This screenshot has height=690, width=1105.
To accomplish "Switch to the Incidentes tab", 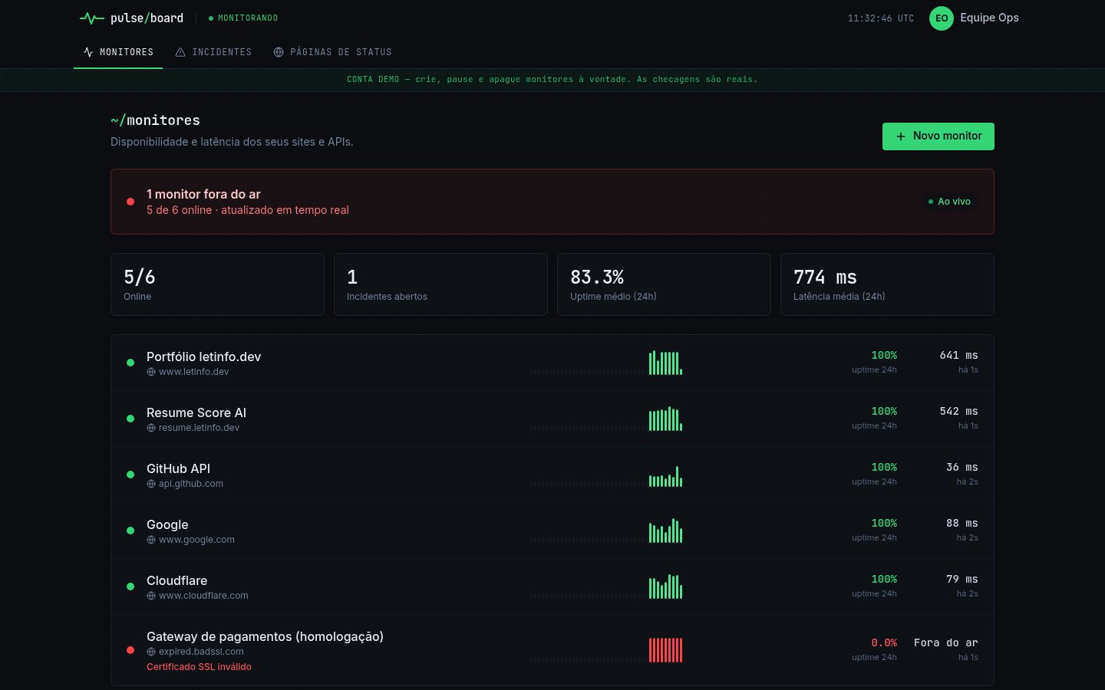I will (213, 52).
